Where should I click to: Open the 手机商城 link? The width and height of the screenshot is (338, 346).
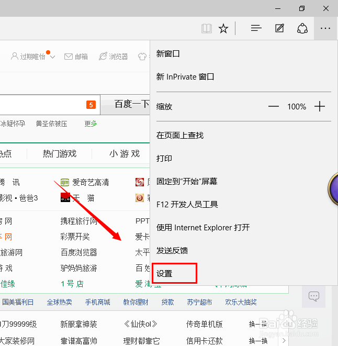[97, 302]
